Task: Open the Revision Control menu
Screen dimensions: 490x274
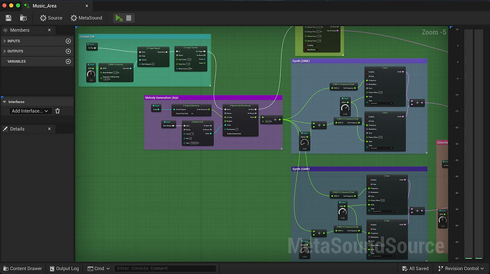Action: click(461, 269)
